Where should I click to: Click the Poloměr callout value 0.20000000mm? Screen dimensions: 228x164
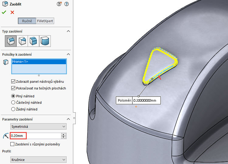[x=147, y=100]
